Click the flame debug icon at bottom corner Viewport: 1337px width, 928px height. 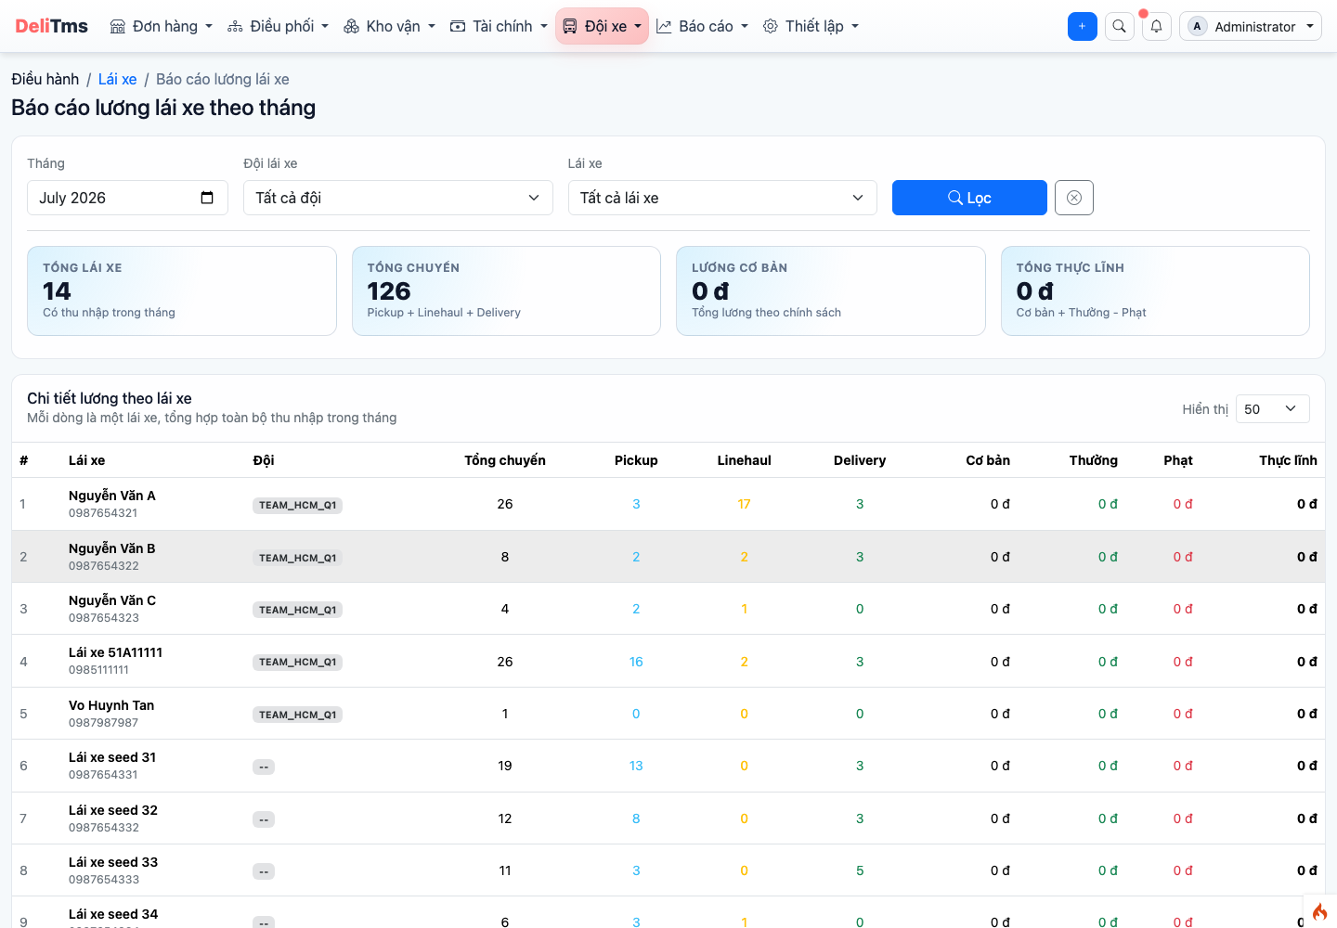1319,911
